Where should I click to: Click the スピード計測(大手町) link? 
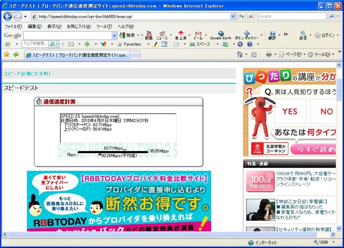tap(27, 74)
